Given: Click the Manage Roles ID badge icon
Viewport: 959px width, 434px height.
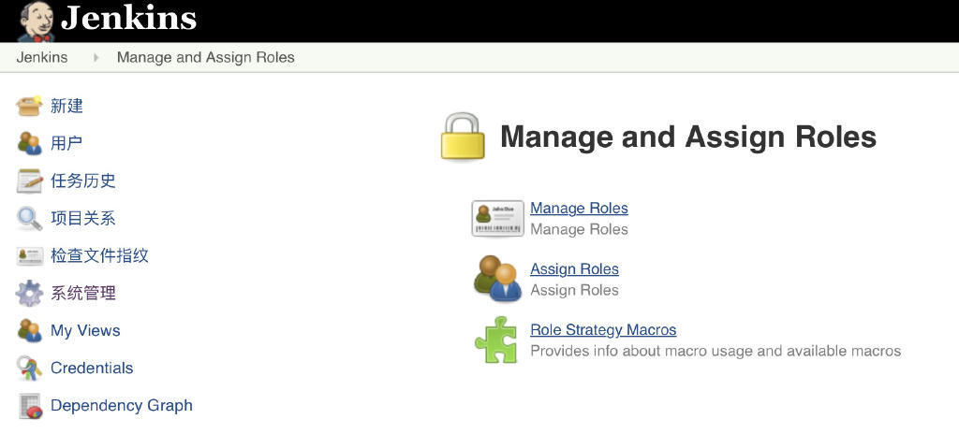Looking at the screenshot, I should 498,218.
